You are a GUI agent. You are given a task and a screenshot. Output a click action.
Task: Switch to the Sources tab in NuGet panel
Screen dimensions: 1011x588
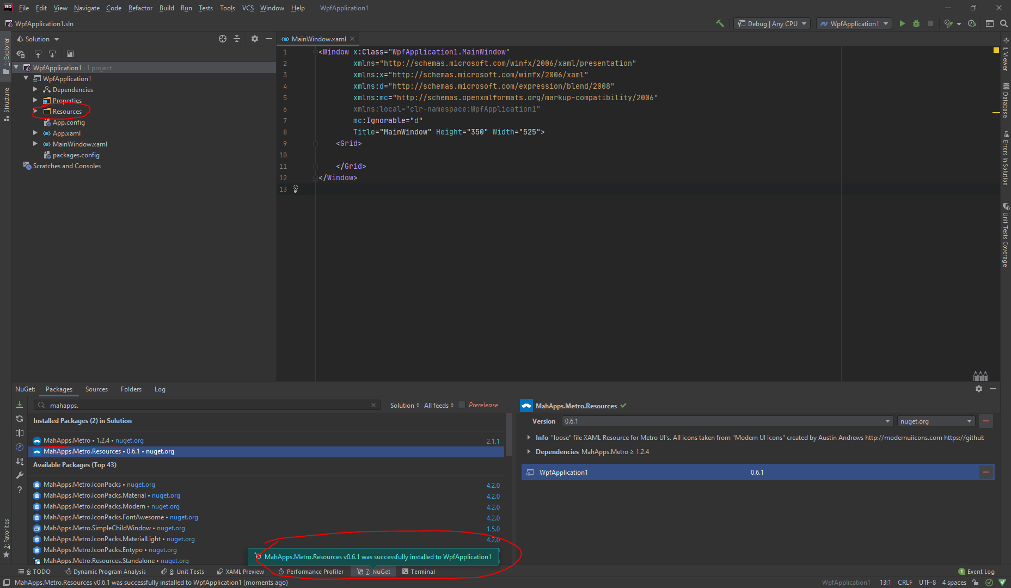[96, 389]
